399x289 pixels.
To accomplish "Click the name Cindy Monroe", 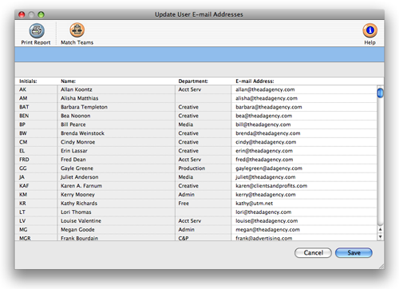I will [77, 142].
